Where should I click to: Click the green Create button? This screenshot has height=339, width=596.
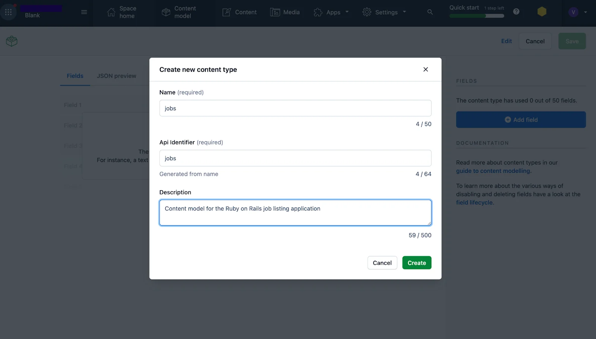click(x=416, y=263)
